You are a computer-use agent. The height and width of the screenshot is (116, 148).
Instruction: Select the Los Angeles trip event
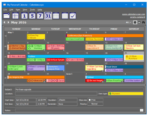[x=36, y=77]
